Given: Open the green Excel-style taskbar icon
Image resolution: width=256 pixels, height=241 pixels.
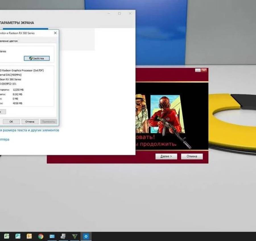Looking at the screenshot, I should pos(6,236).
